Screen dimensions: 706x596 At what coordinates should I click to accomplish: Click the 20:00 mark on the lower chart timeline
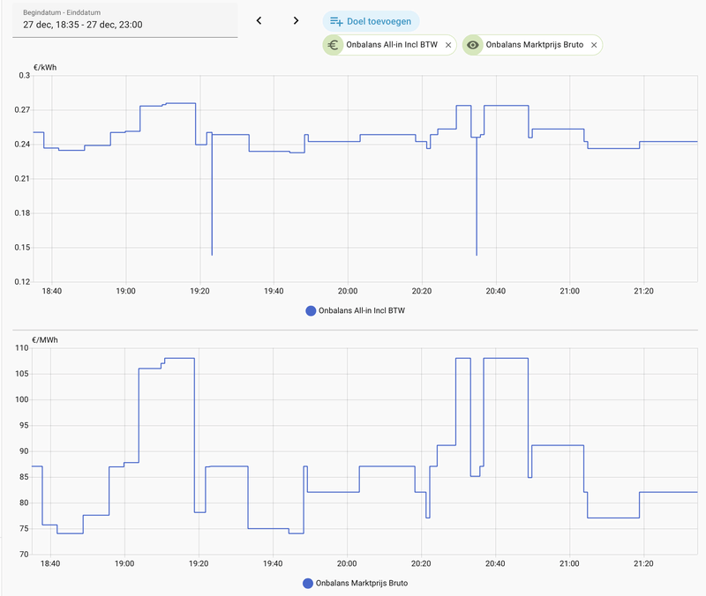click(348, 561)
